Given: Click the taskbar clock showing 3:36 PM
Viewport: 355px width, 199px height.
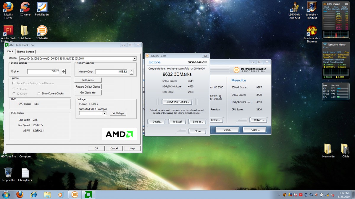Looking at the screenshot, I should click(343, 195).
